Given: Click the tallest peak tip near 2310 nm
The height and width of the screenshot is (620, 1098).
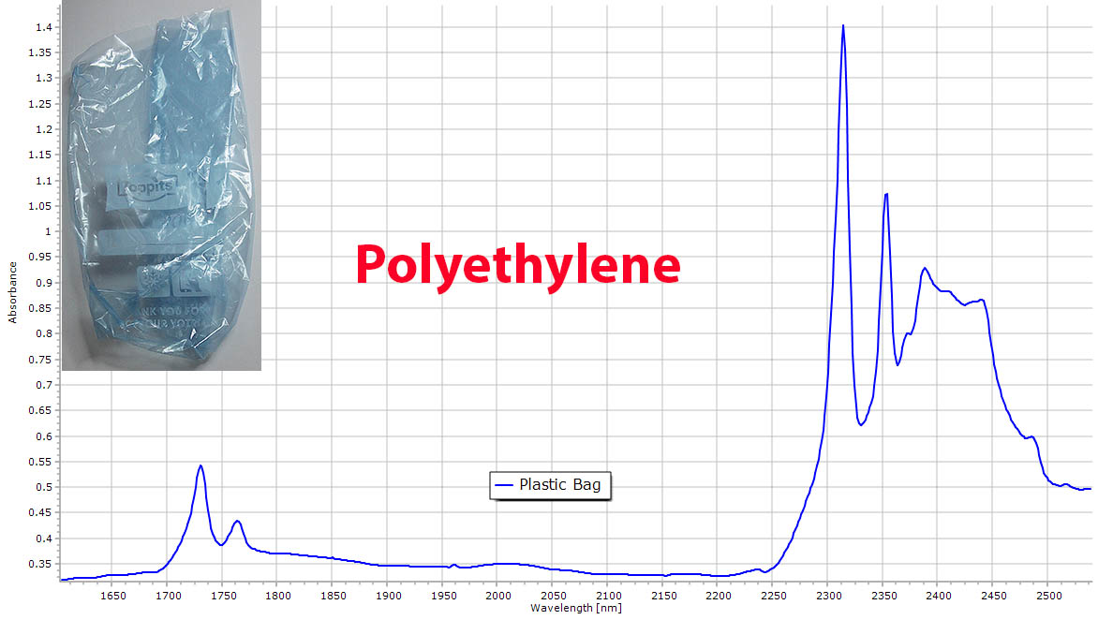Looking at the screenshot, I should coord(843,26).
